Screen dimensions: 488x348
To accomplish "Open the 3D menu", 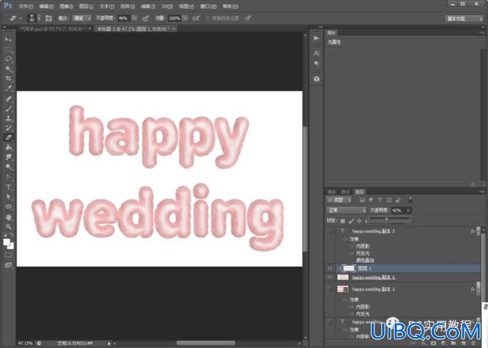I will click(x=167, y=6).
